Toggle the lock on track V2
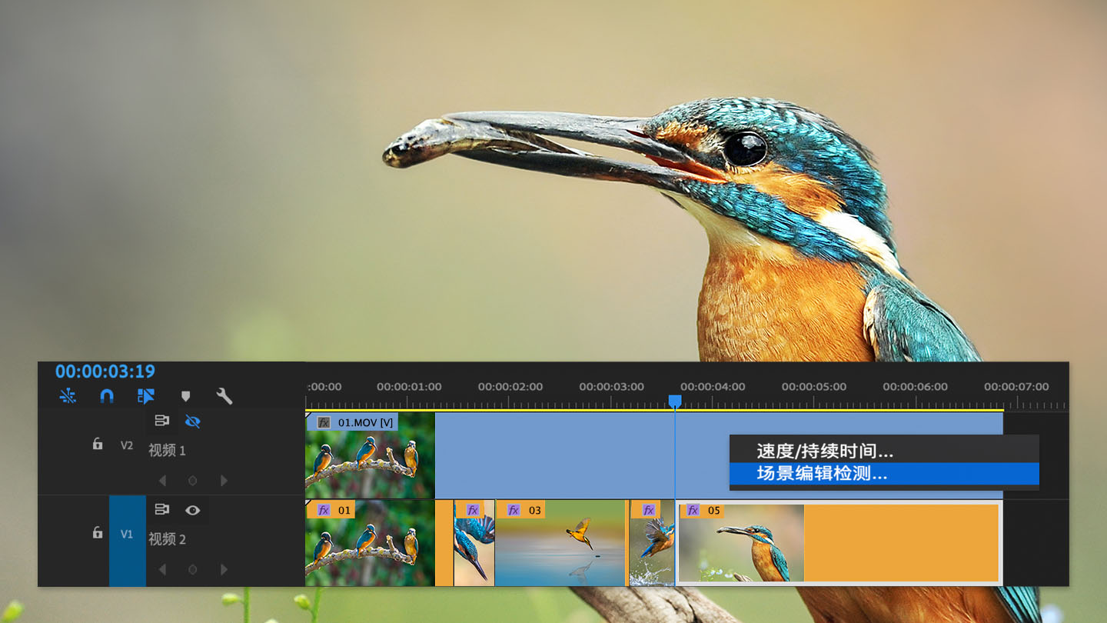Screen dimensions: 1107x623 tap(98, 444)
